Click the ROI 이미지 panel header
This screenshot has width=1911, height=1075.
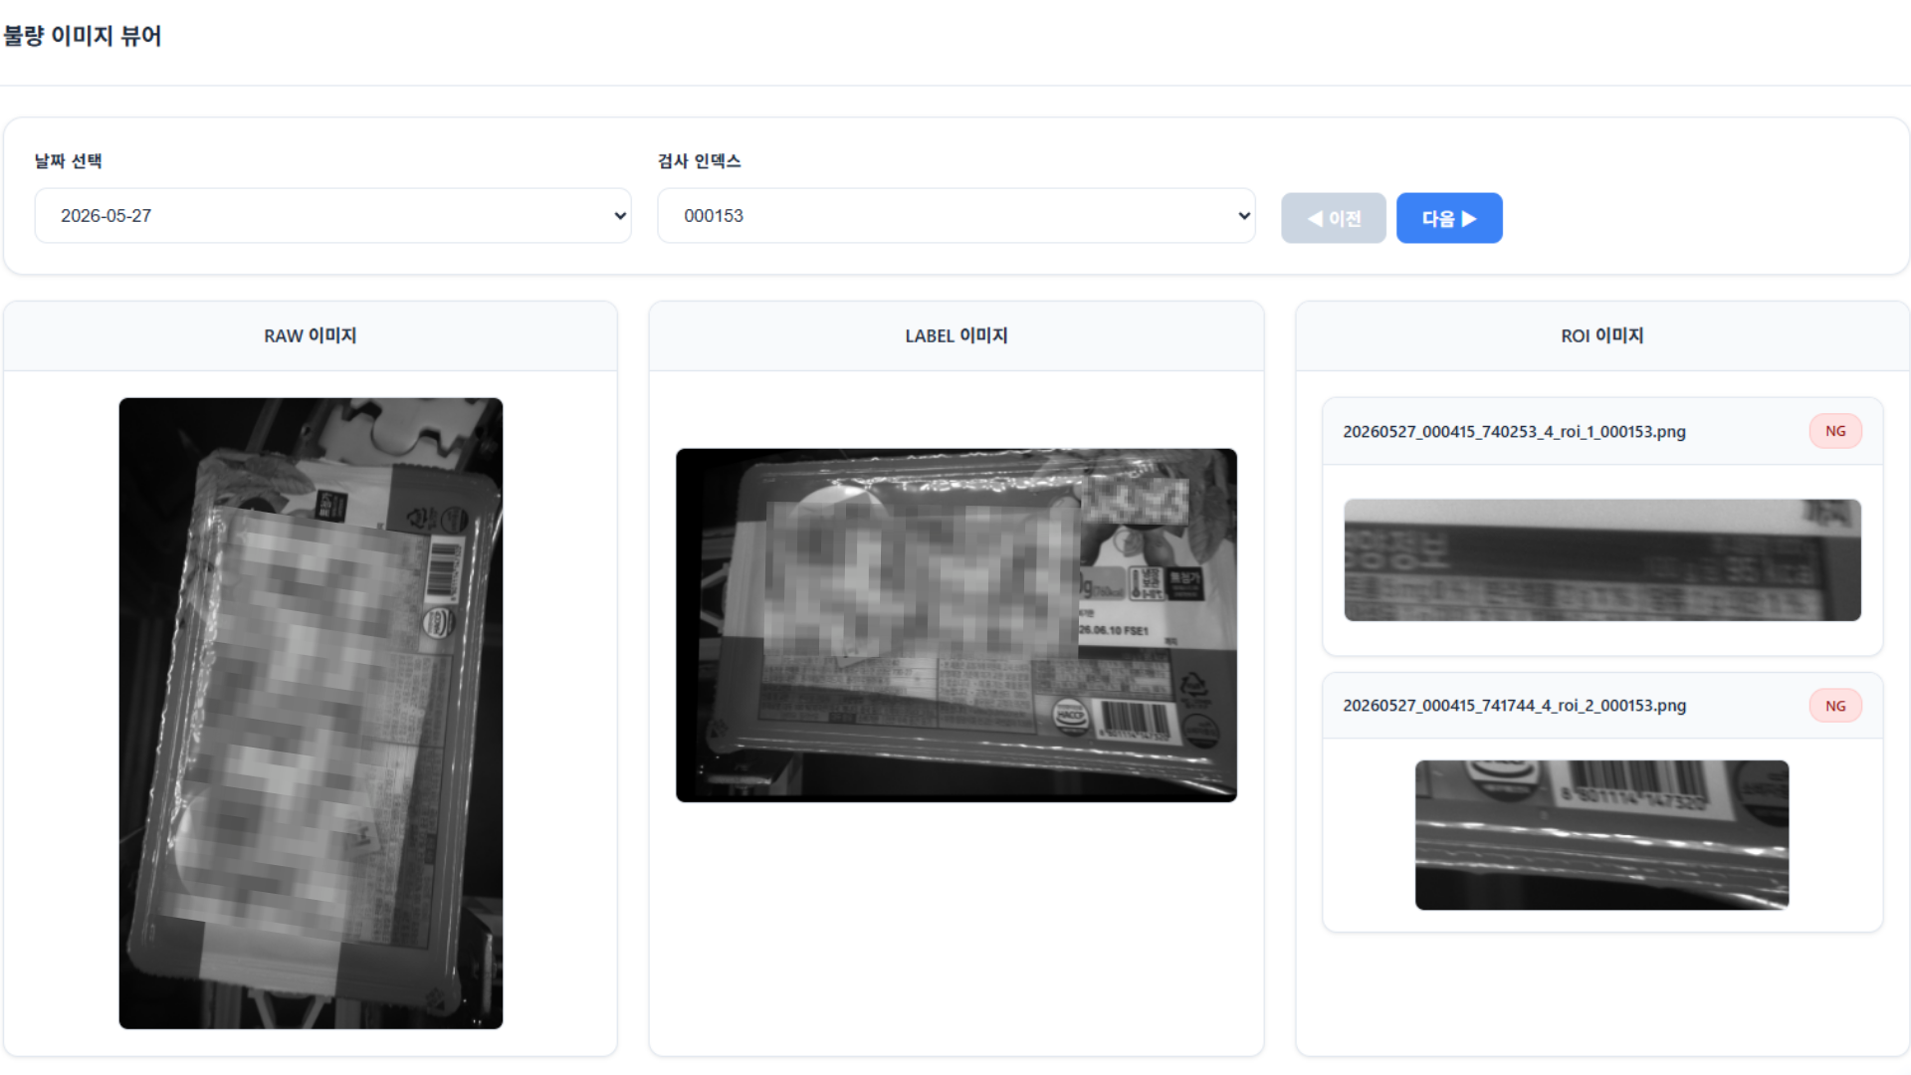coord(1602,336)
